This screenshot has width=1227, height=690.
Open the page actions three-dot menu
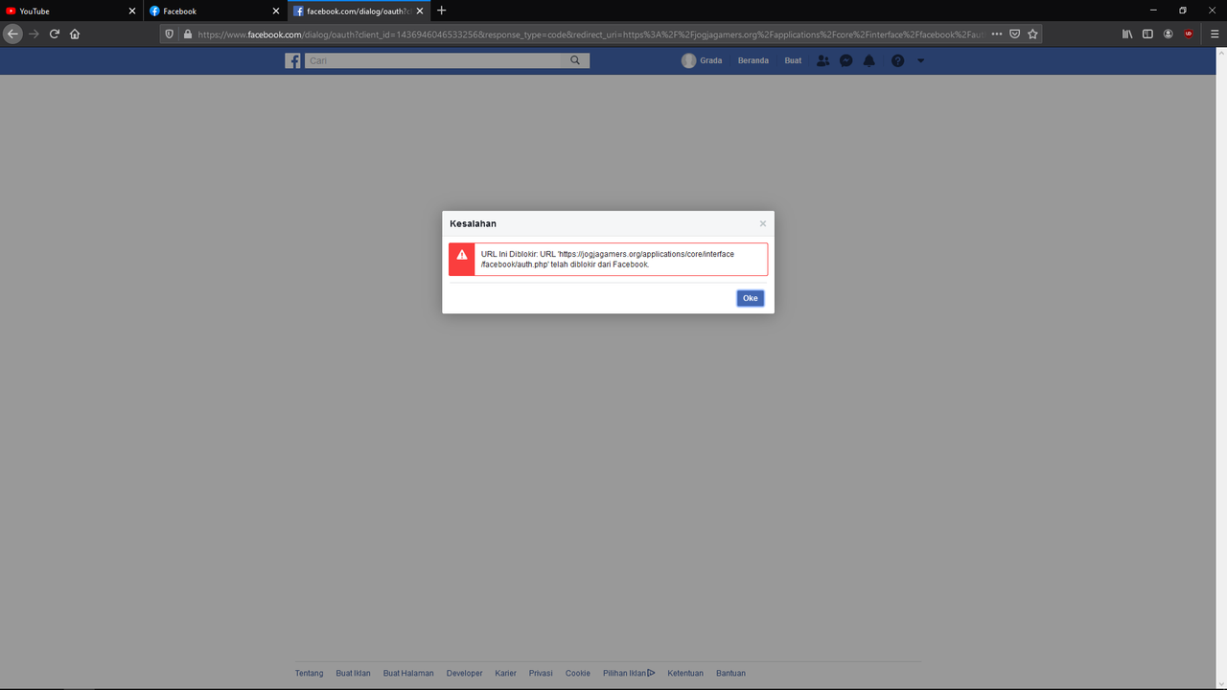997,34
